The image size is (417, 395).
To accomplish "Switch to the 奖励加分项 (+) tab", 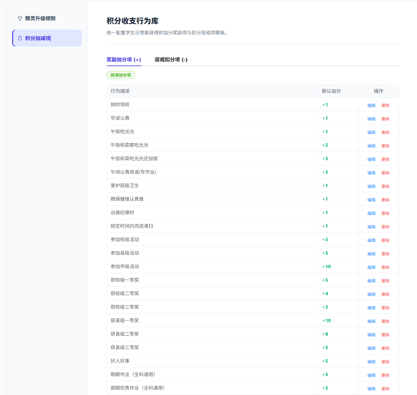I will tap(124, 59).
